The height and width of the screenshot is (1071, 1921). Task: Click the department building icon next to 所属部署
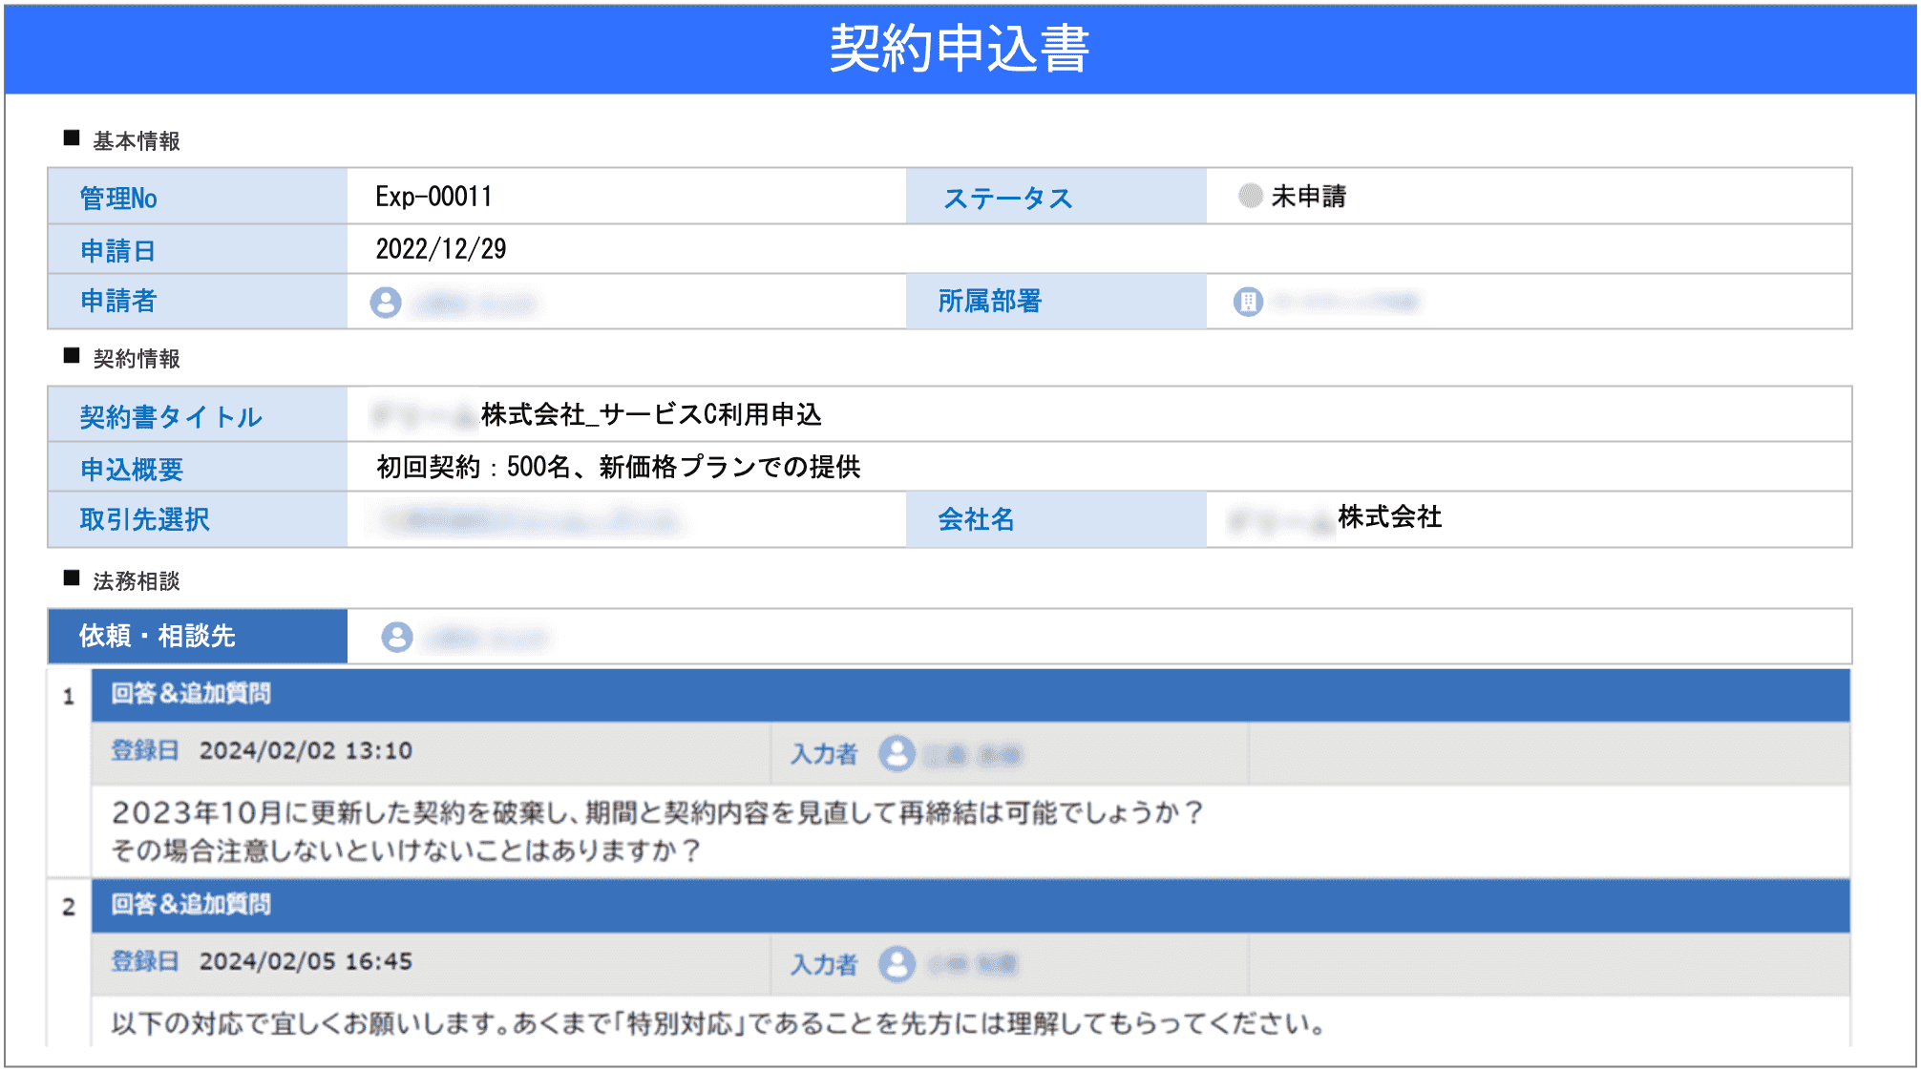pos(1249,302)
